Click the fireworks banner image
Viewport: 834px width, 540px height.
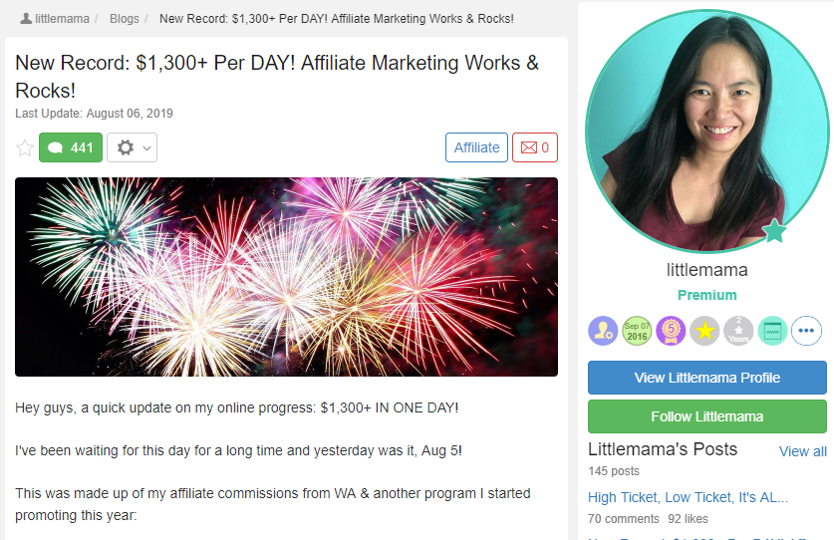(286, 277)
